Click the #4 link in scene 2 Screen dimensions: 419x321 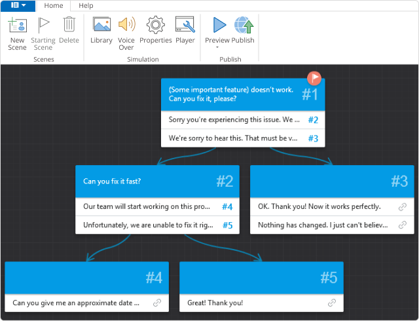(227, 206)
